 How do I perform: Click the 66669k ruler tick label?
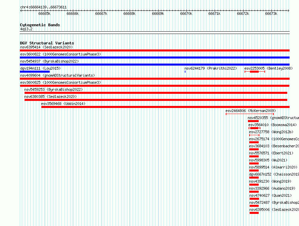(x=158, y=13)
